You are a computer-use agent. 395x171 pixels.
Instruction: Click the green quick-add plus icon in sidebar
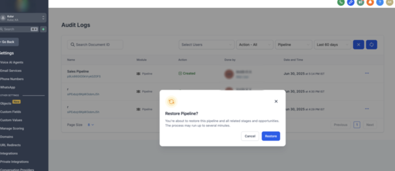(x=43, y=29)
